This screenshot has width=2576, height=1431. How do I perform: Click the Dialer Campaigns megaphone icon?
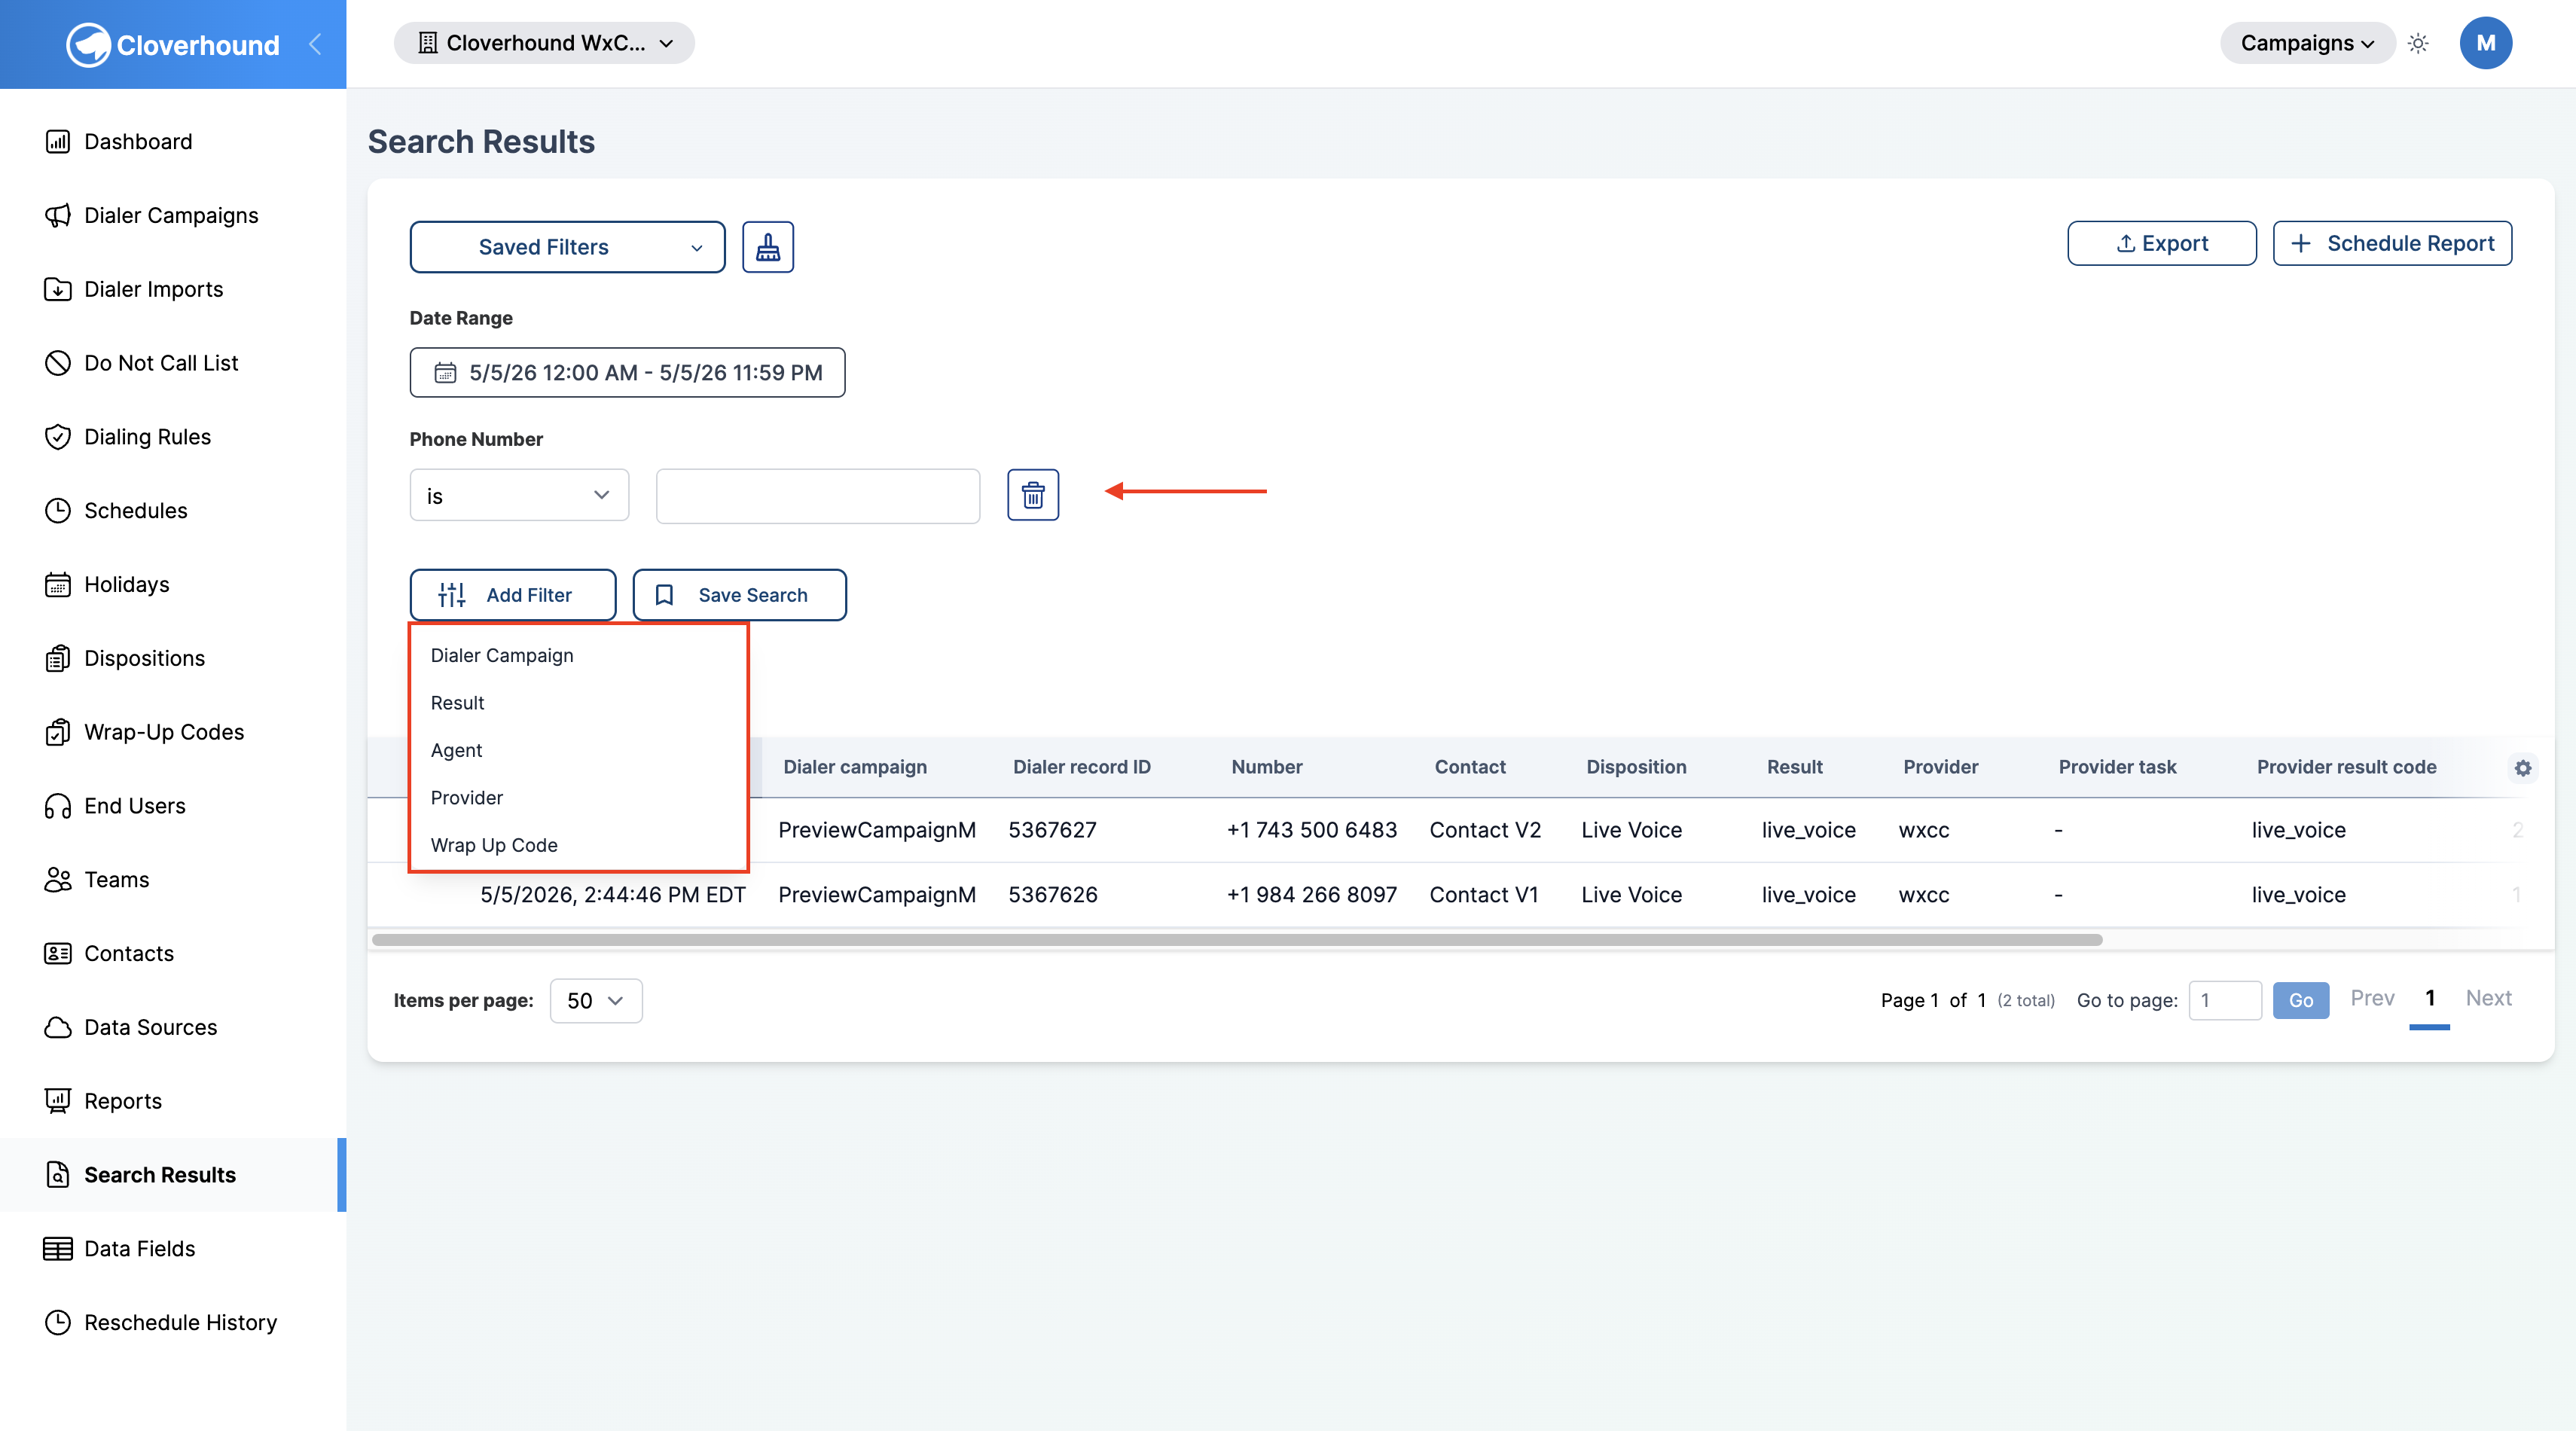point(58,216)
